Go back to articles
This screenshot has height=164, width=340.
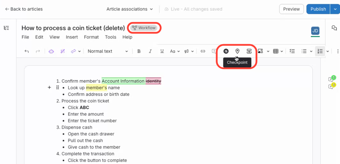(x=24, y=9)
